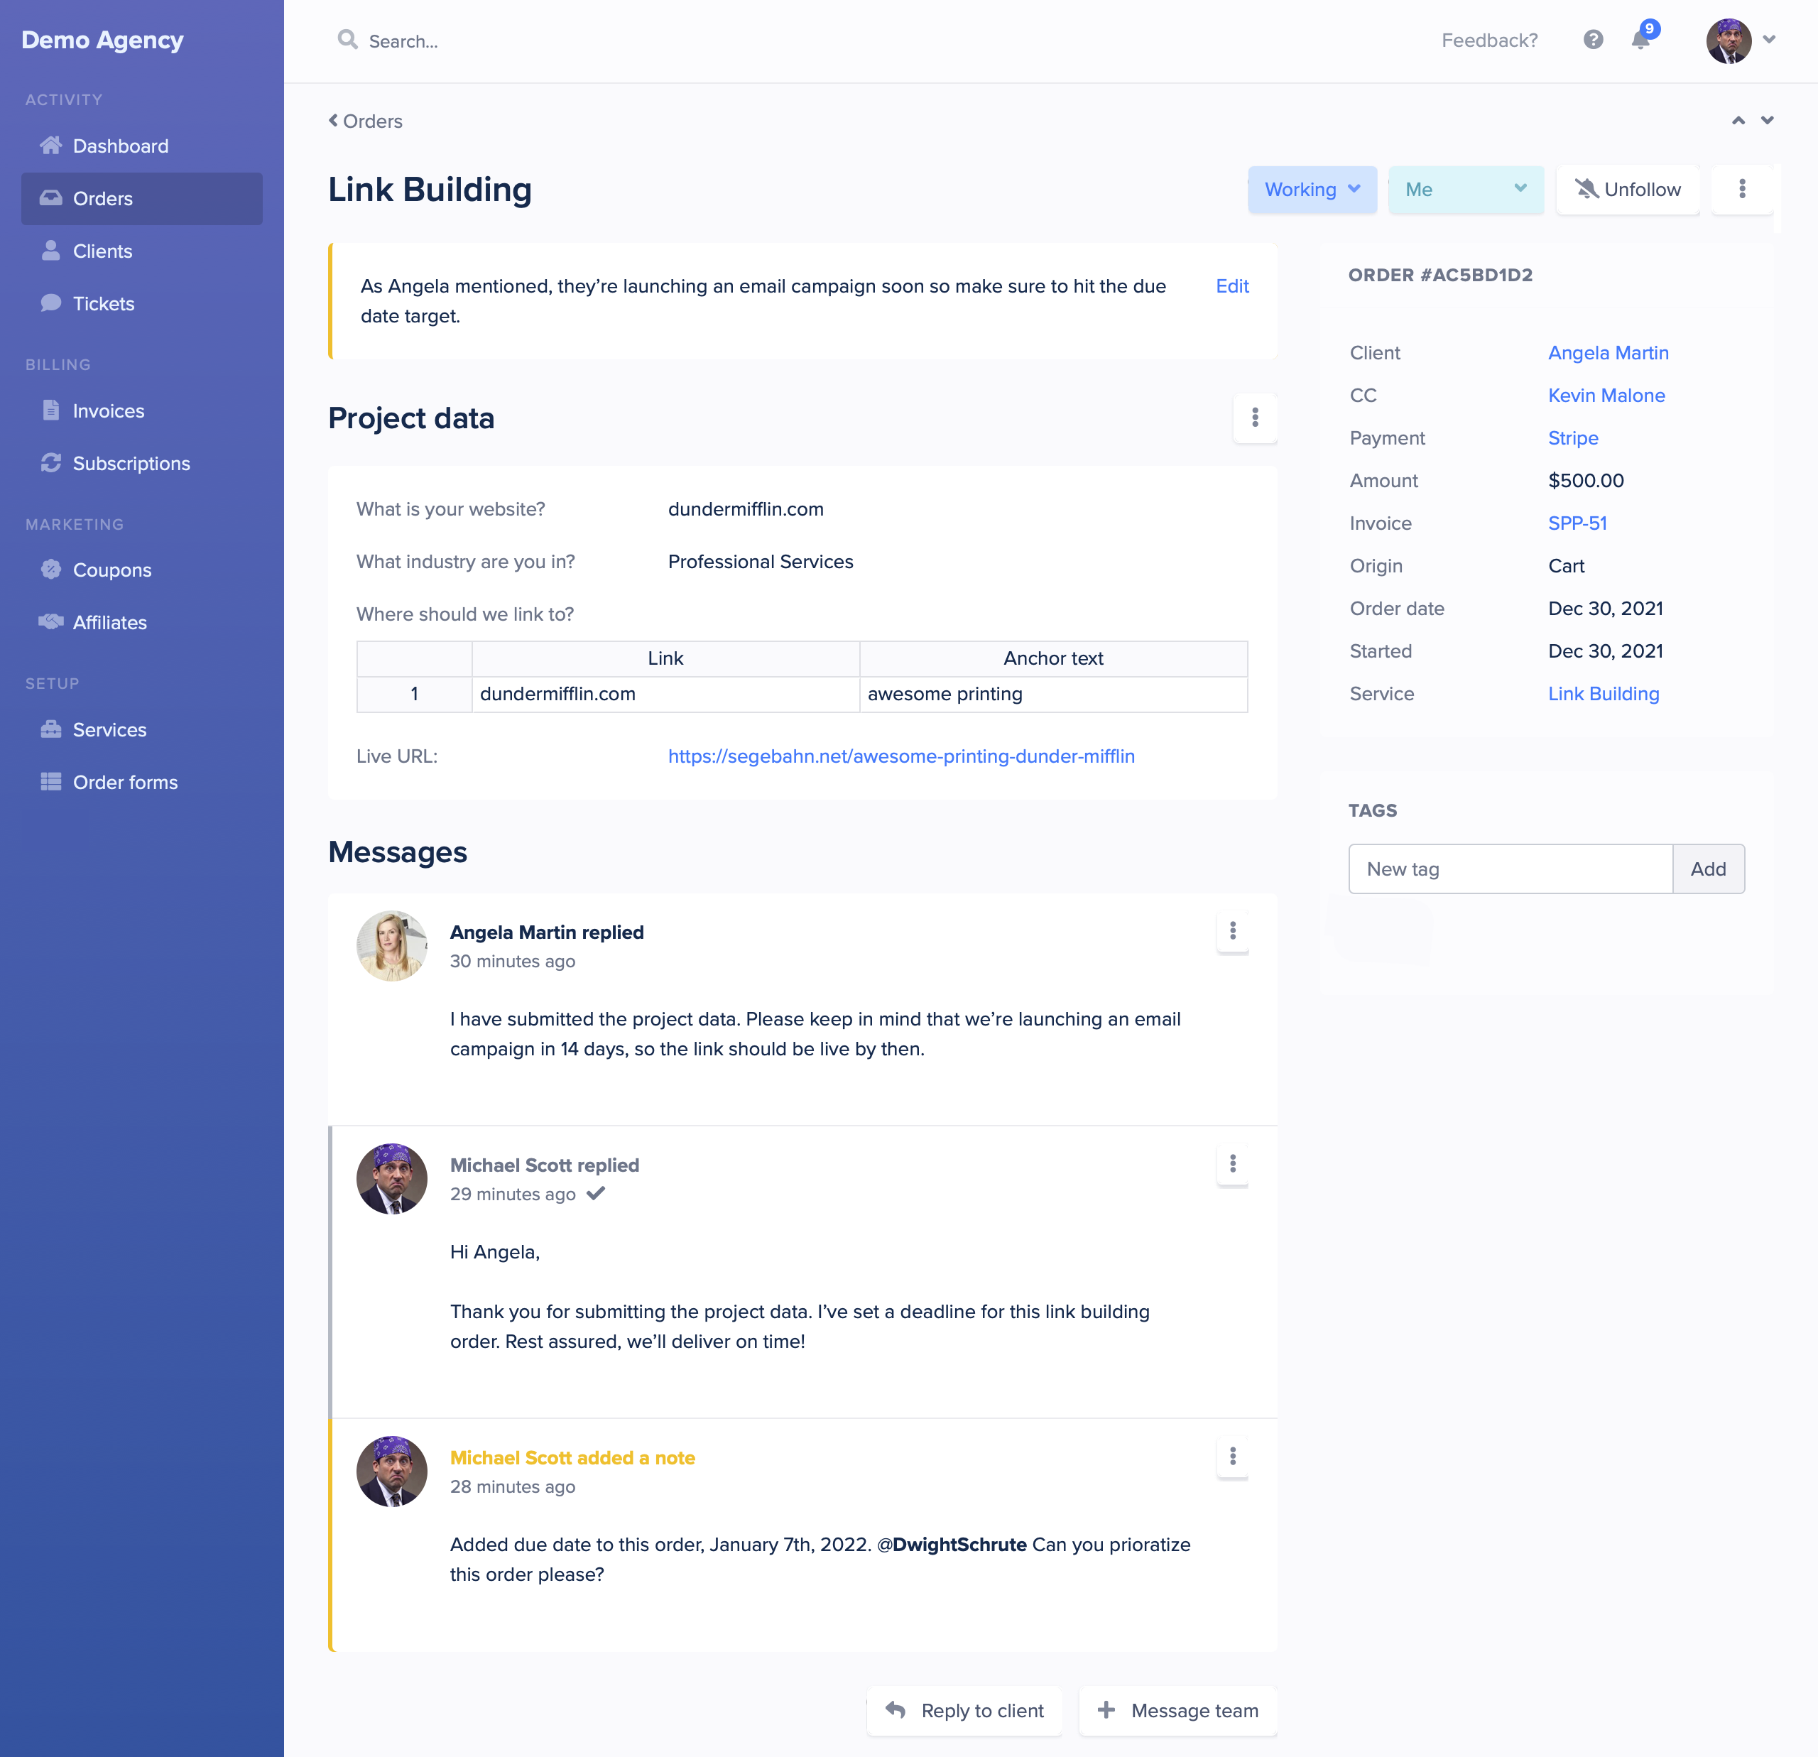Open the three-dot menu on Project data panel
This screenshot has height=1757, width=1818.
point(1256,418)
